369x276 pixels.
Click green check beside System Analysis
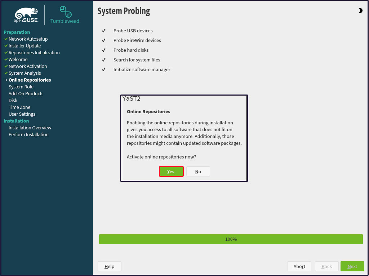tap(6, 73)
